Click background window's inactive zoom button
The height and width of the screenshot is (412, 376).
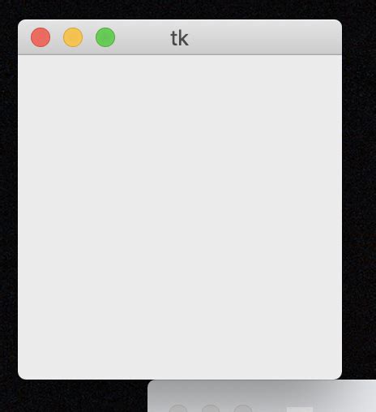[x=243, y=409]
